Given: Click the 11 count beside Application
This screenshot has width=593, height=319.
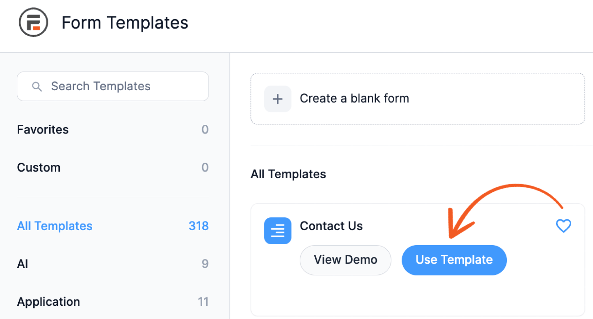Looking at the screenshot, I should 203,302.
